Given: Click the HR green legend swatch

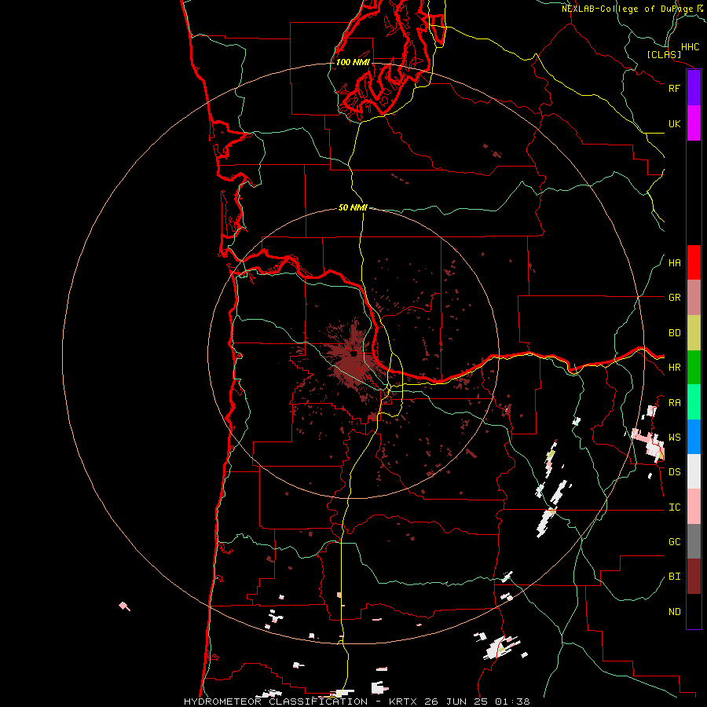Looking at the screenshot, I should (x=694, y=368).
